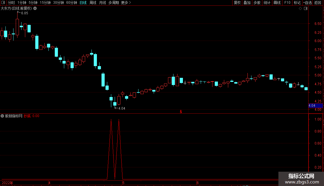Screen dimensions: 324x186
Task: Click the 6.85 high price label
Action: 25,13
